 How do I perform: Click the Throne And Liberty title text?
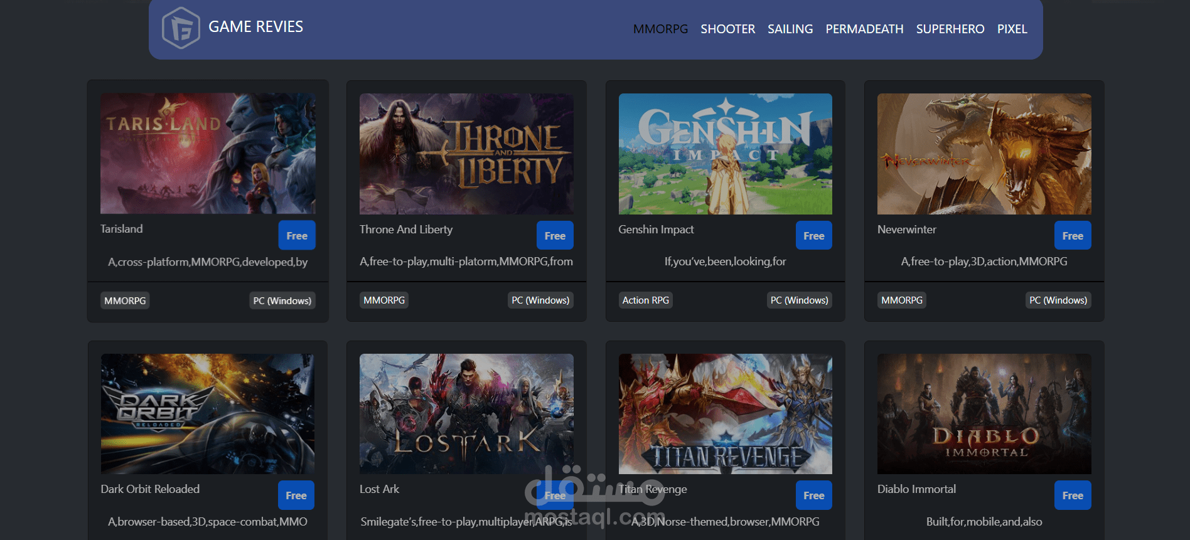coord(406,230)
